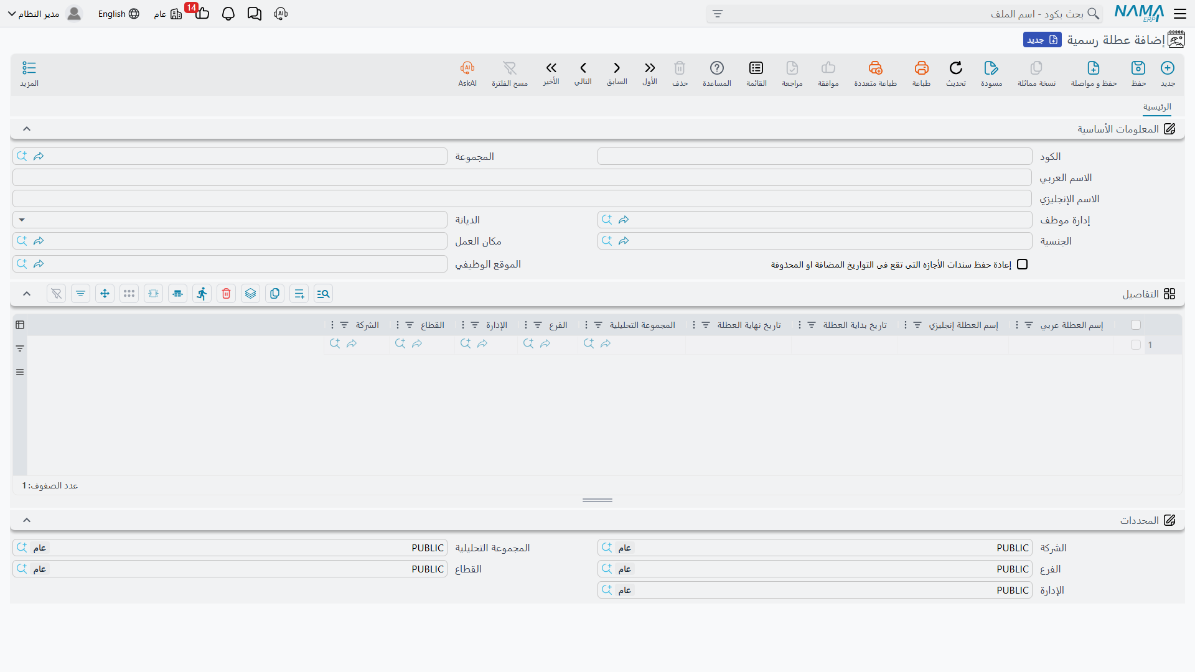The image size is (1195, 672).
Task: Click the حفظ save icon
Action: click(1138, 68)
